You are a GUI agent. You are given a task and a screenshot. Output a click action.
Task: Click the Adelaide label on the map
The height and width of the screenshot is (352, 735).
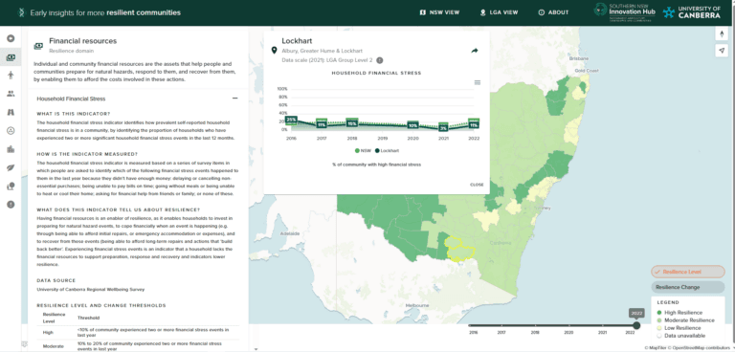[289, 233]
